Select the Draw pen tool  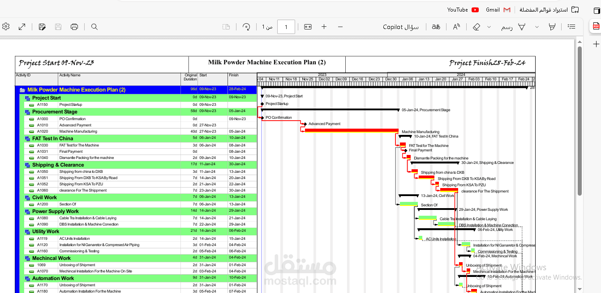(x=522, y=27)
